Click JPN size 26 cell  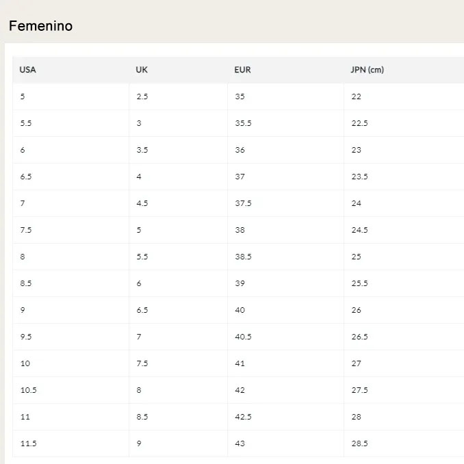pos(404,310)
